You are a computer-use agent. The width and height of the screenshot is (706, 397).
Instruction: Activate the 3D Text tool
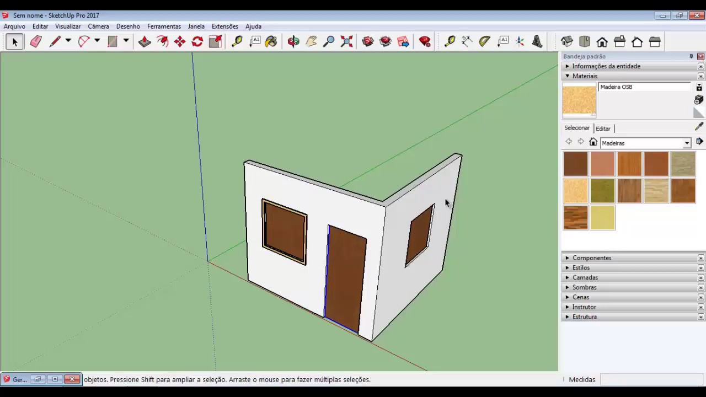coord(537,41)
